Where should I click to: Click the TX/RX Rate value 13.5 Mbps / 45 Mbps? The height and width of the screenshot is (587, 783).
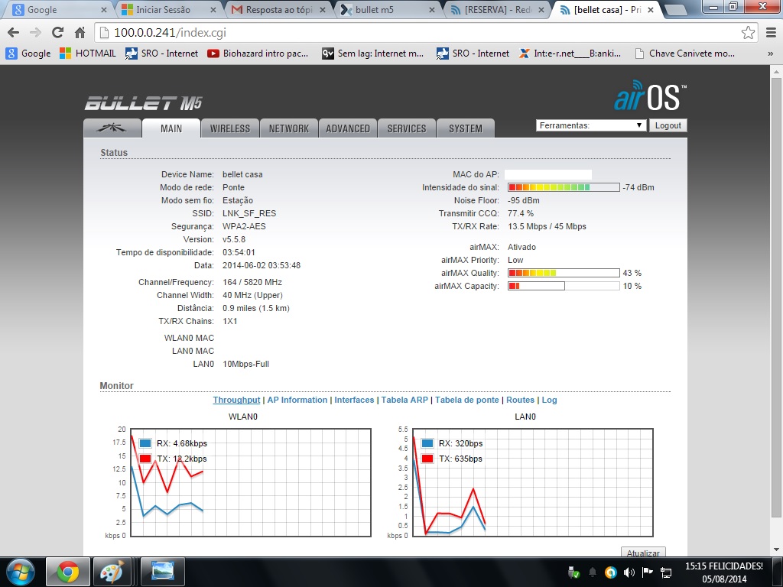547,226
